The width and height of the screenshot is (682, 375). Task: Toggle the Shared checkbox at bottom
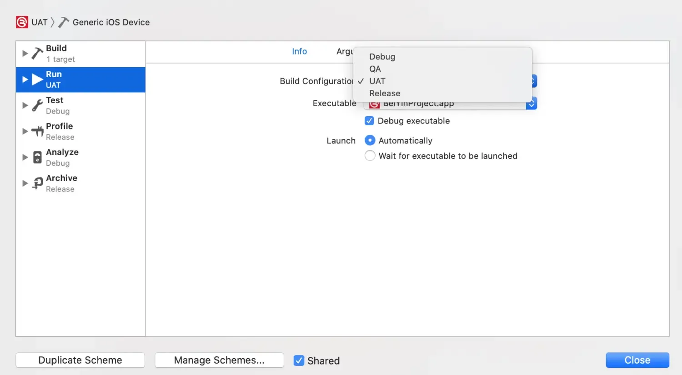(x=299, y=360)
